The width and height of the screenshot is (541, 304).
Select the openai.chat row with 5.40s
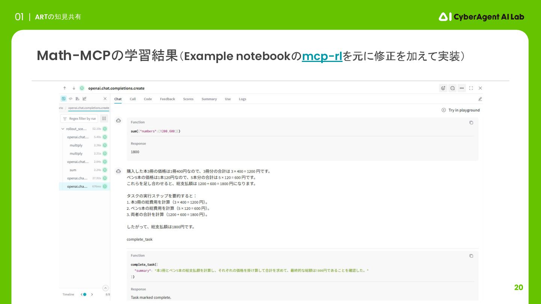point(85,137)
